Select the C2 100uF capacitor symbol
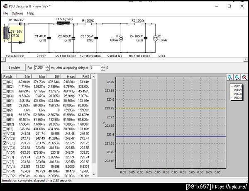This screenshot has height=191, width=249. (x=73, y=38)
